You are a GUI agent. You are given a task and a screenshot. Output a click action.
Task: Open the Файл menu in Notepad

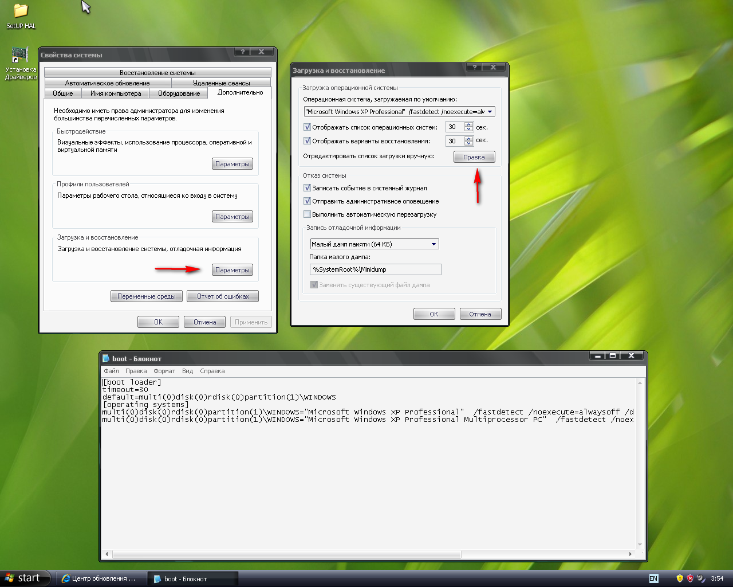tap(111, 371)
